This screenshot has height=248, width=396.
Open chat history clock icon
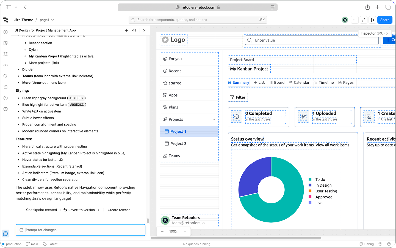click(134, 31)
